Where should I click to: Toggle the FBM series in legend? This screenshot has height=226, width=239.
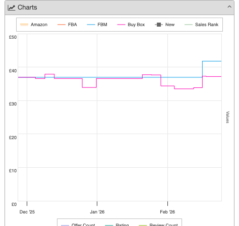(x=97, y=25)
